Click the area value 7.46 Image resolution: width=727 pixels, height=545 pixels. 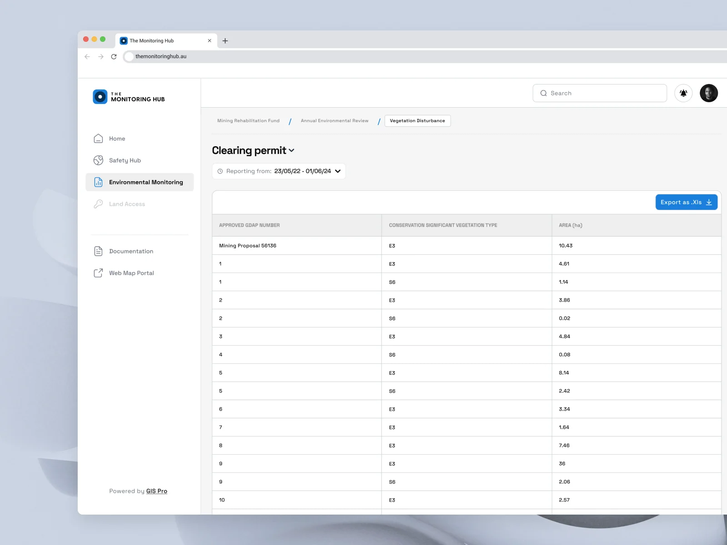coord(564,446)
